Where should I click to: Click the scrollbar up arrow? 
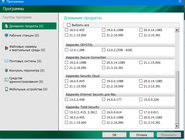pyautogui.click(x=177, y=30)
